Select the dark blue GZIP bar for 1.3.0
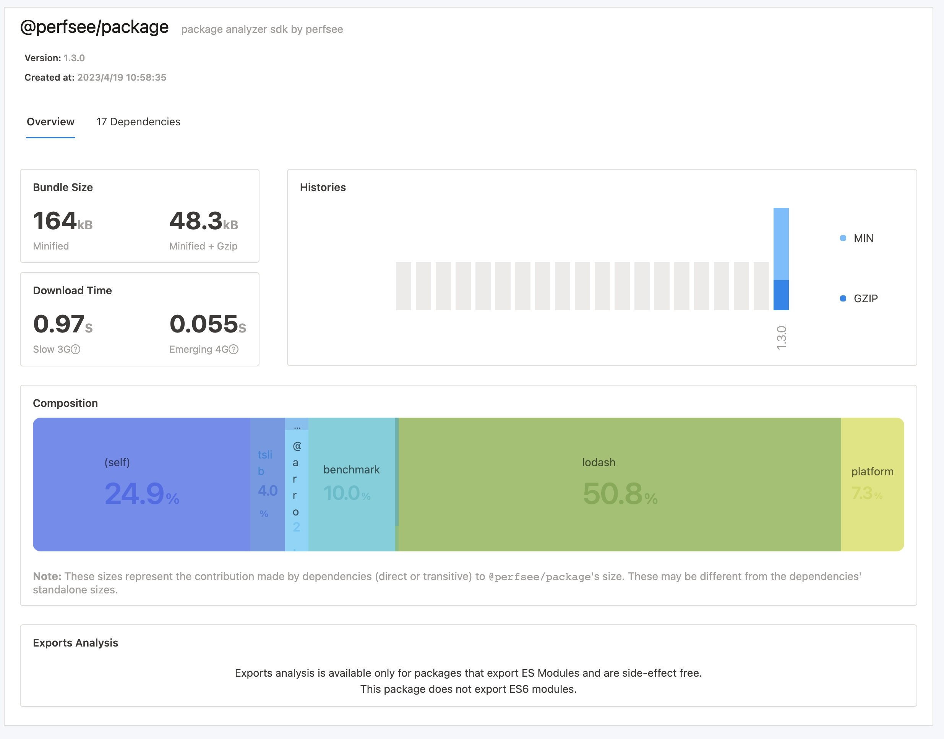The width and height of the screenshot is (944, 739). 781,295
